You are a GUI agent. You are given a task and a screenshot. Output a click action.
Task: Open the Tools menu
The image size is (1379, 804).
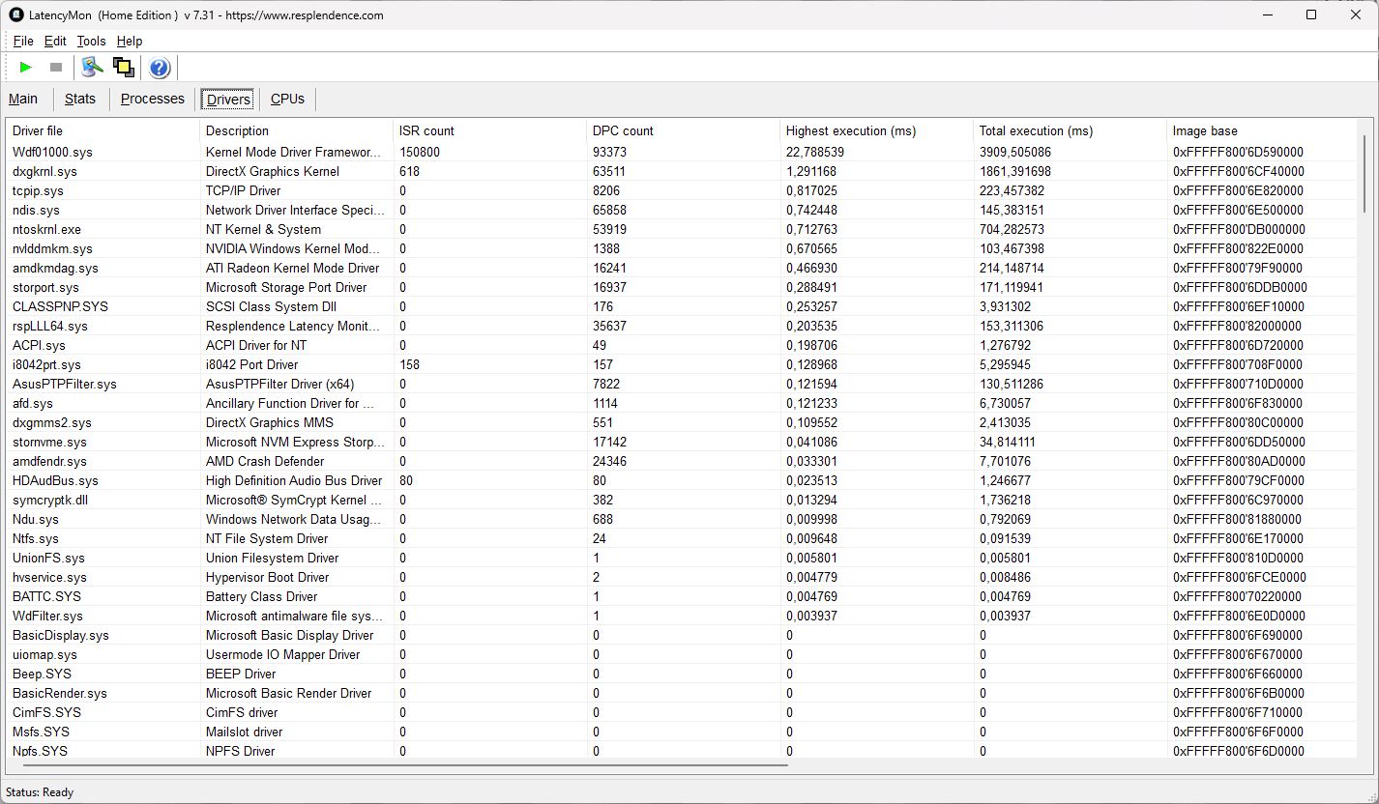91,41
